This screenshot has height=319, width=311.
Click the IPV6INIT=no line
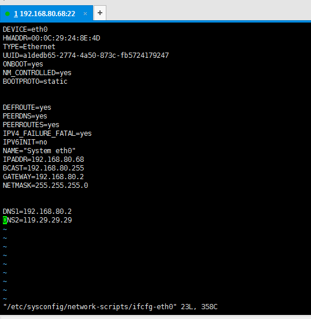[x=25, y=142]
